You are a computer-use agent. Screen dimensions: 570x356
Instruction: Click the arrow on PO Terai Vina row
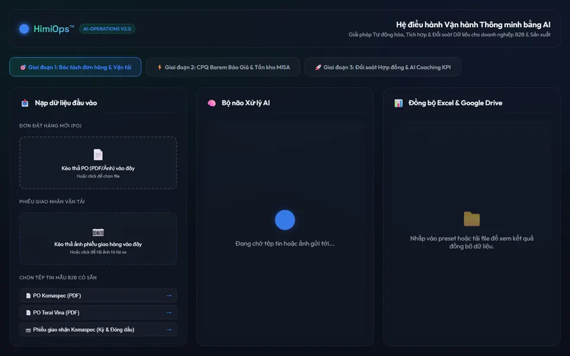tap(169, 313)
